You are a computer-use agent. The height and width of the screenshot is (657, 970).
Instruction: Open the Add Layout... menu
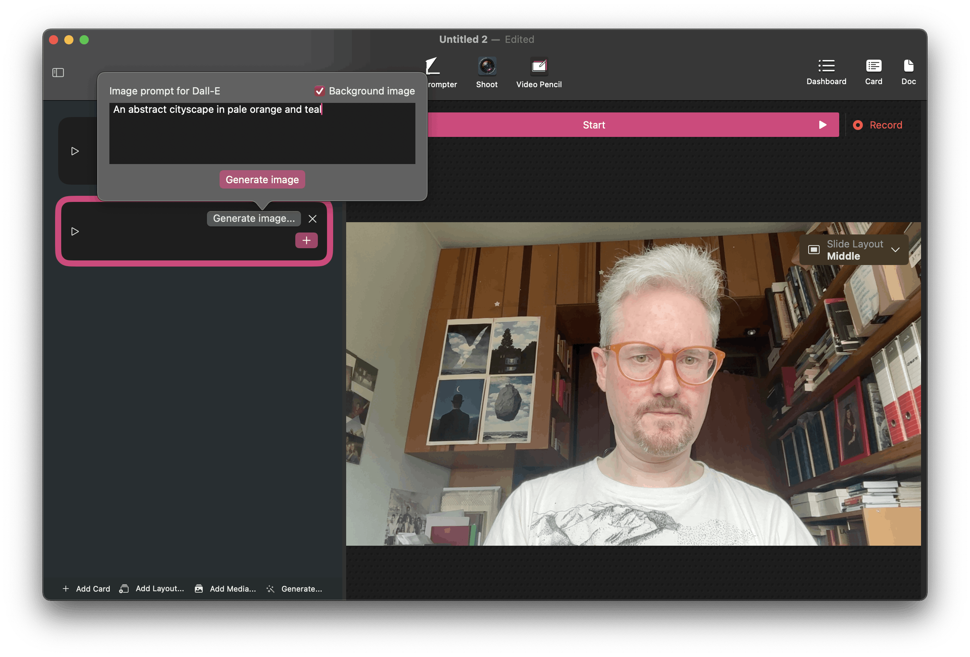point(152,589)
